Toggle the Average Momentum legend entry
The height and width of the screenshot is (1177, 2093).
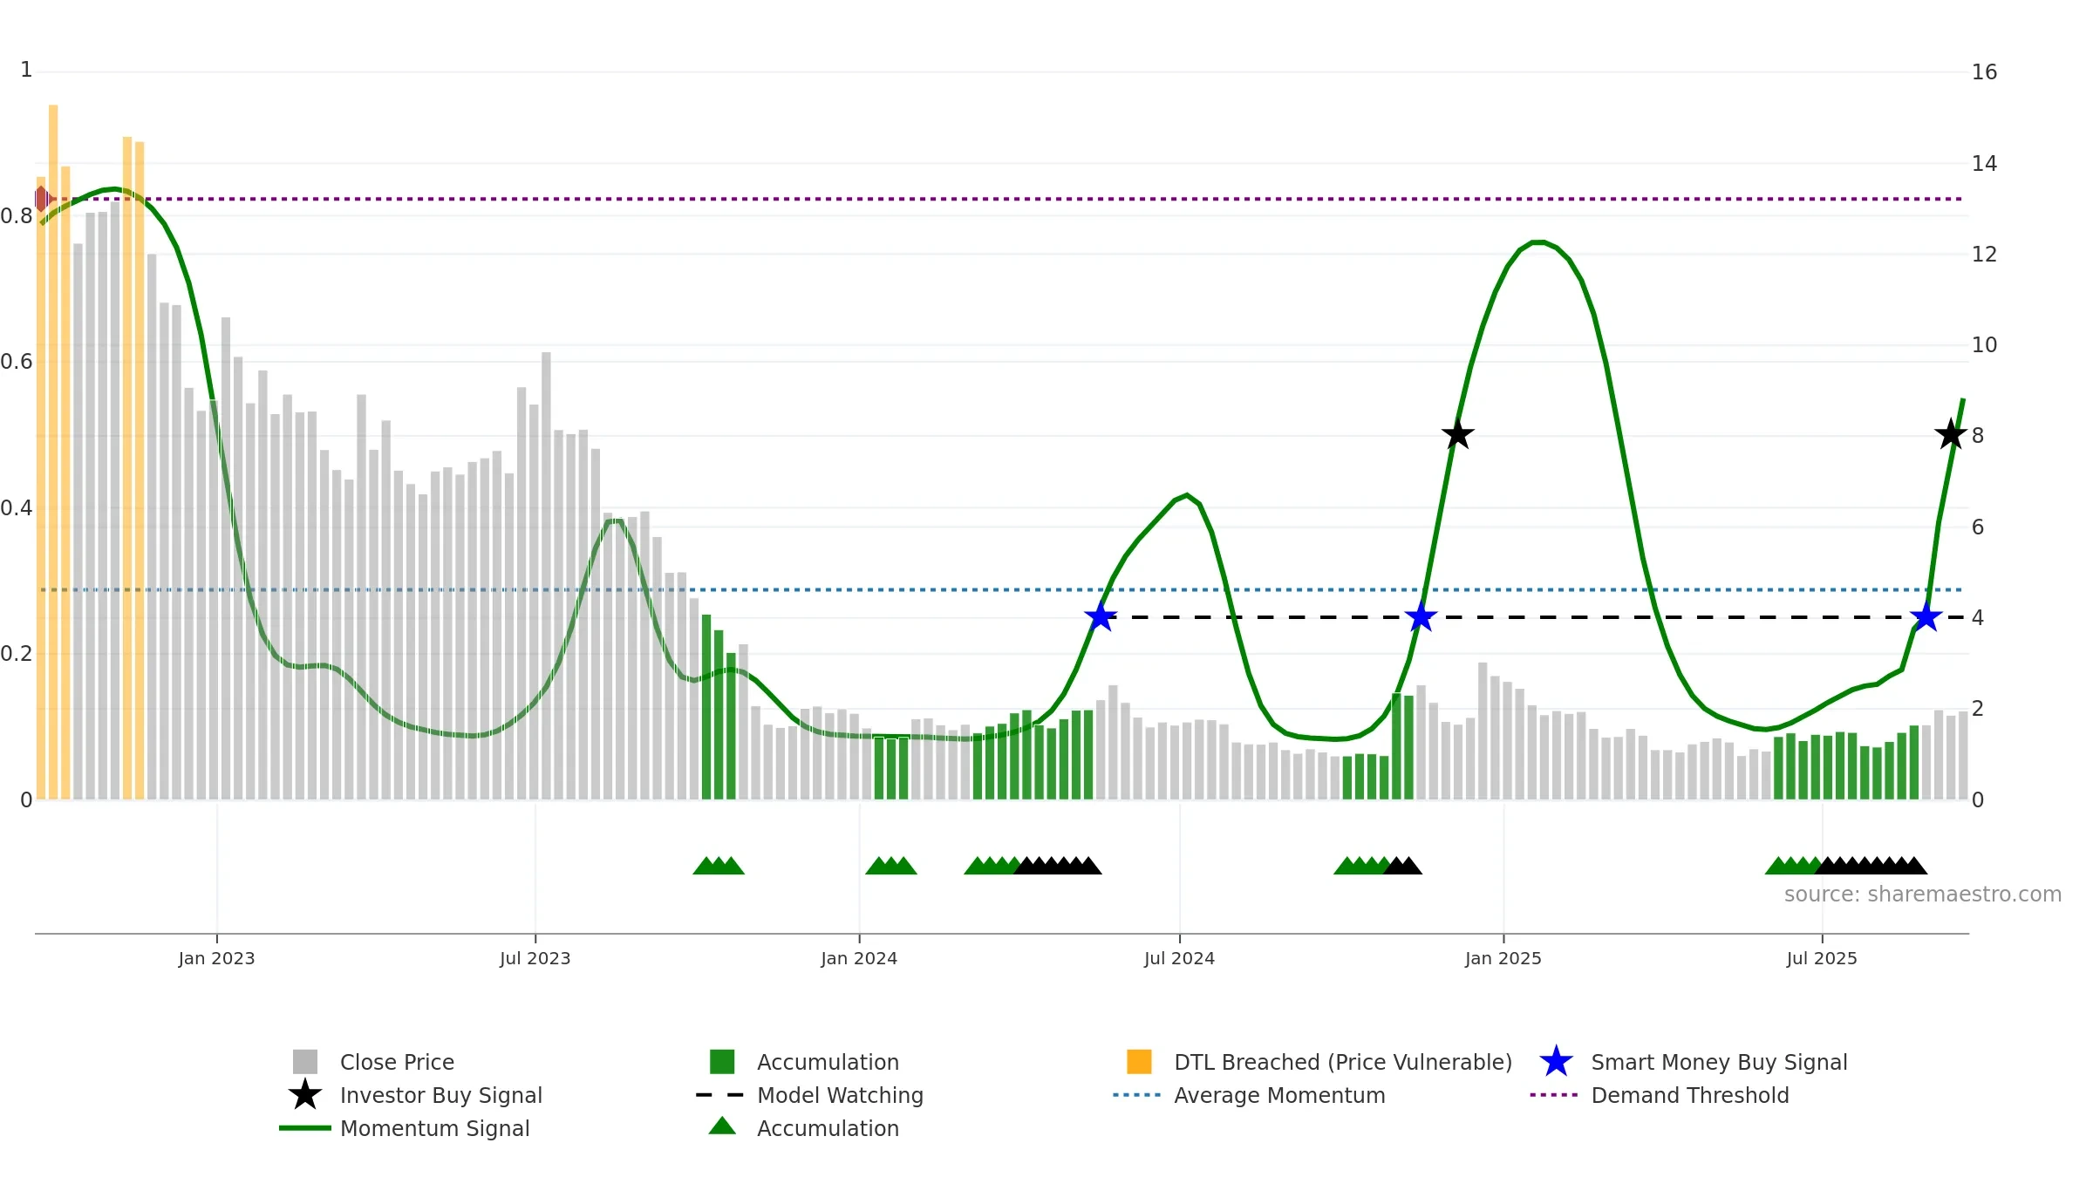(x=1279, y=1095)
